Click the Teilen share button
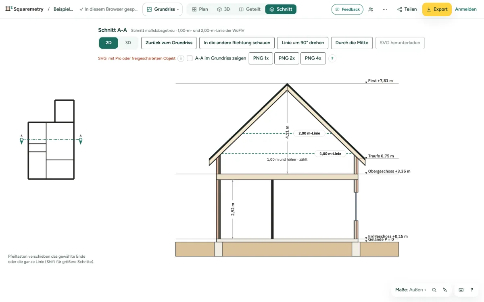This screenshot has height=302, width=484. [407, 9]
